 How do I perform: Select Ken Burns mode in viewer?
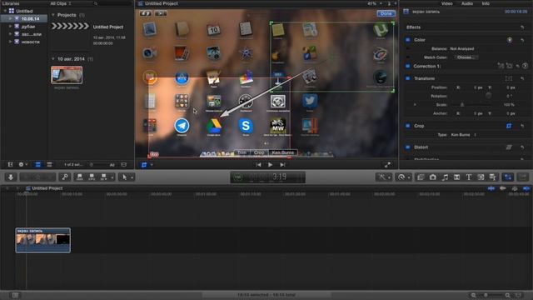[x=283, y=152]
